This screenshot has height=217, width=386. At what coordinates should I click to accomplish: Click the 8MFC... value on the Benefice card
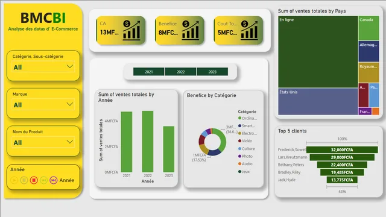(x=168, y=32)
